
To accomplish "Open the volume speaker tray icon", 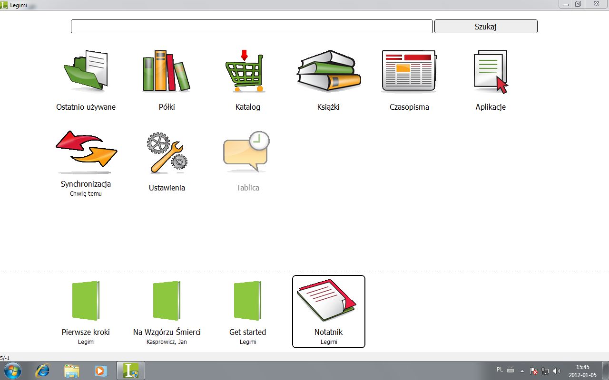I will click(x=557, y=370).
